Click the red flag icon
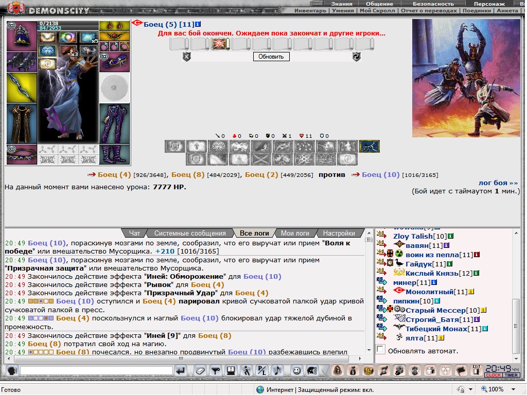The image size is (527, 395). tap(461, 371)
